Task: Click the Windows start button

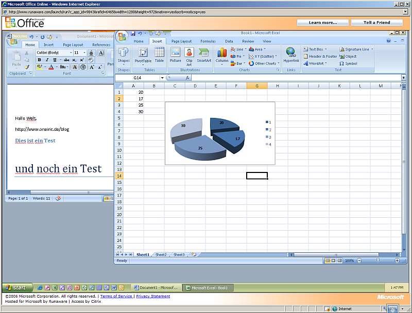Action: coord(18,288)
